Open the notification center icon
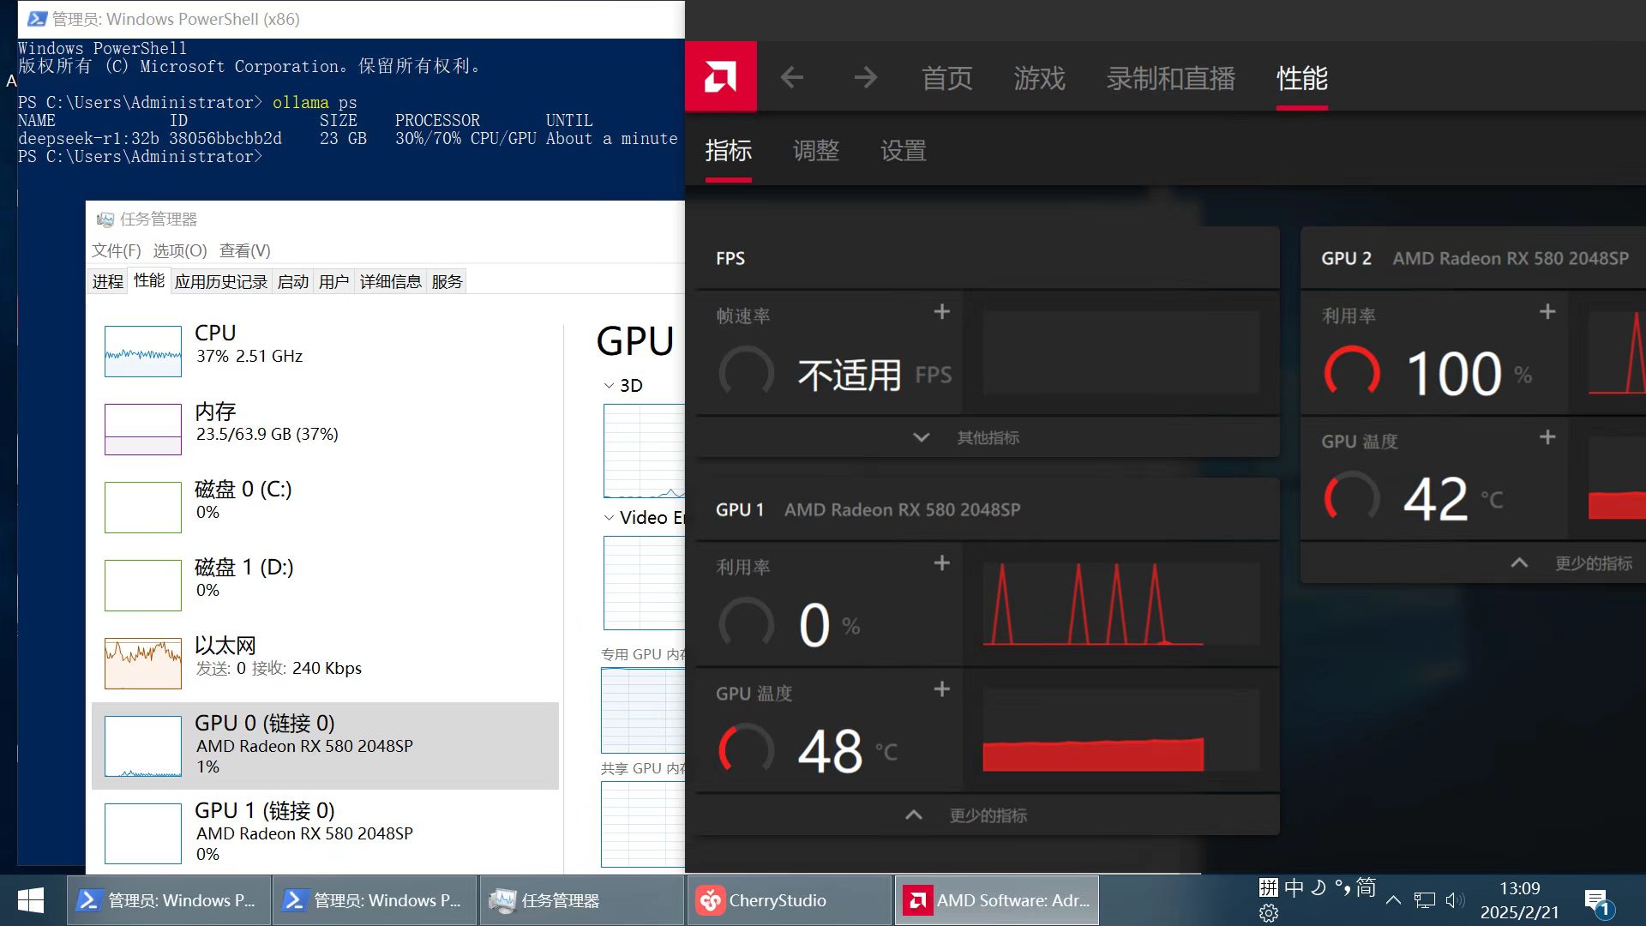Image resolution: width=1646 pixels, height=926 pixels. (1600, 902)
